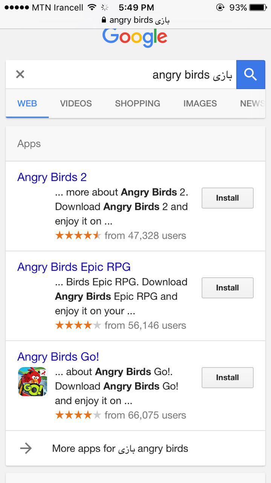Tap the lock icon in address bar

coord(104,20)
